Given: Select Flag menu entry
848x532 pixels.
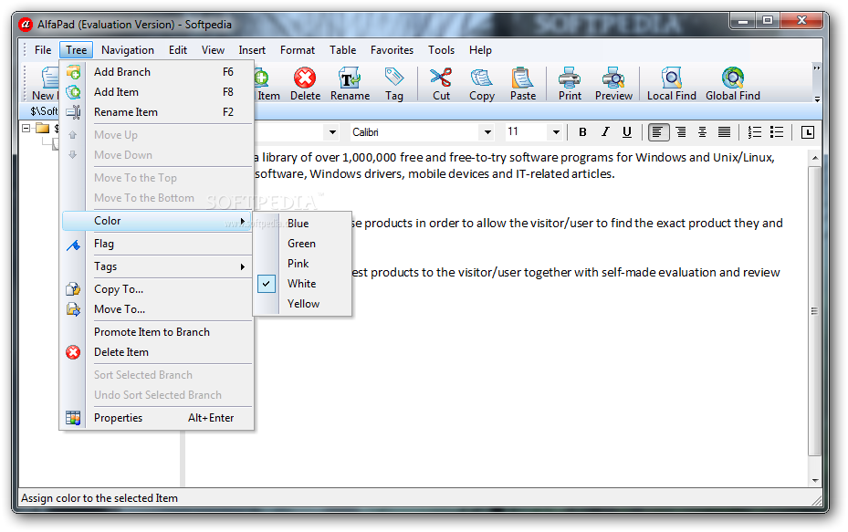Looking at the screenshot, I should point(157,244).
